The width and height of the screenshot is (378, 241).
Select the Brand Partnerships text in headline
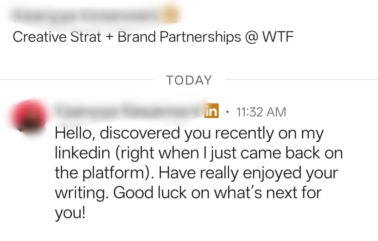tap(178, 37)
